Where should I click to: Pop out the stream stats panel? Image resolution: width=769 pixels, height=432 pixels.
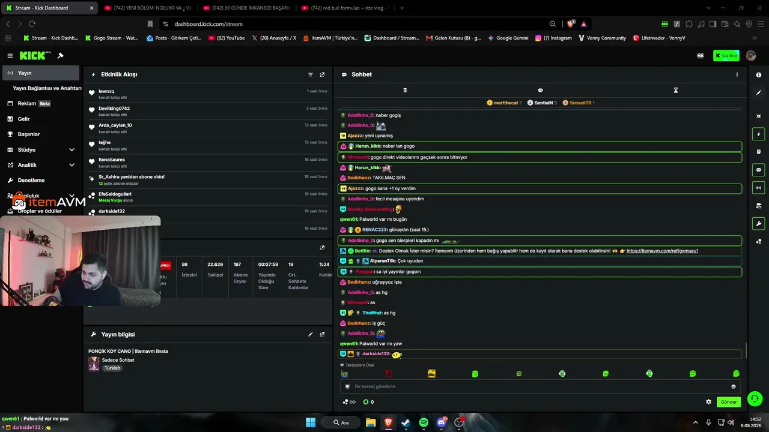tap(322, 248)
